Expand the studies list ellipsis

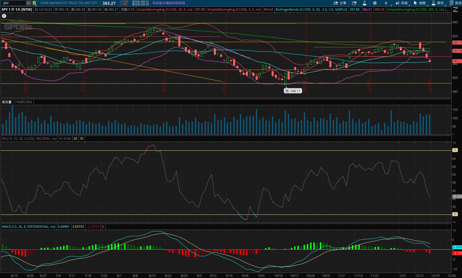pyautogui.click(x=447, y=9)
